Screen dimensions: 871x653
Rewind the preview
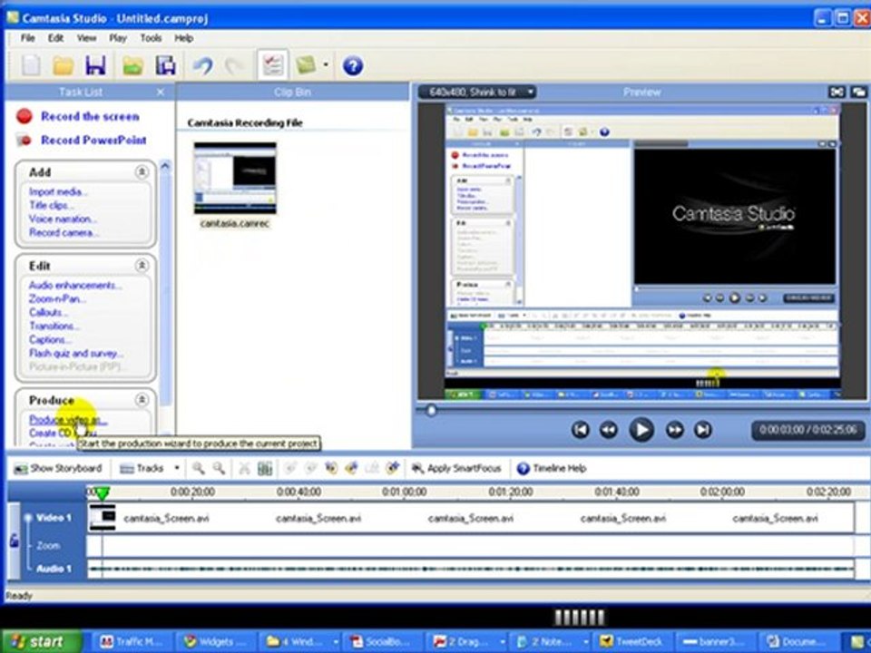coord(609,430)
